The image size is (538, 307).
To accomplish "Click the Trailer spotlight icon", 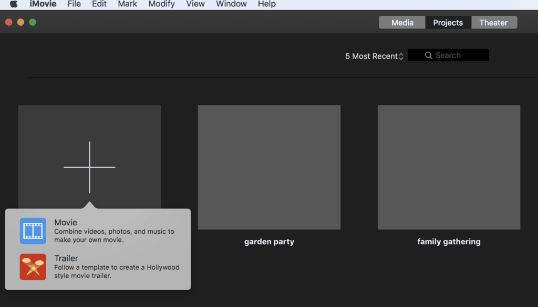I will 33,267.
